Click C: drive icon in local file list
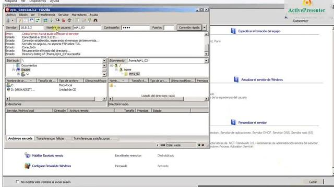The width and height of the screenshot is (334, 187). coord(8,85)
